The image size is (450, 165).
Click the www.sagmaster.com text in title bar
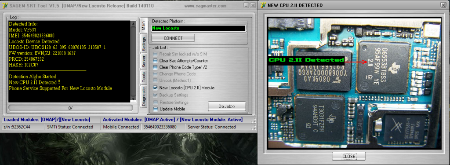(x=205, y=6)
